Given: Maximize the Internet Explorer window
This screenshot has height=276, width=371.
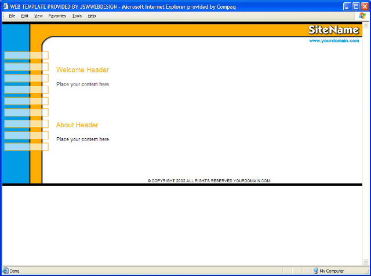Looking at the screenshot, I should 356,6.
